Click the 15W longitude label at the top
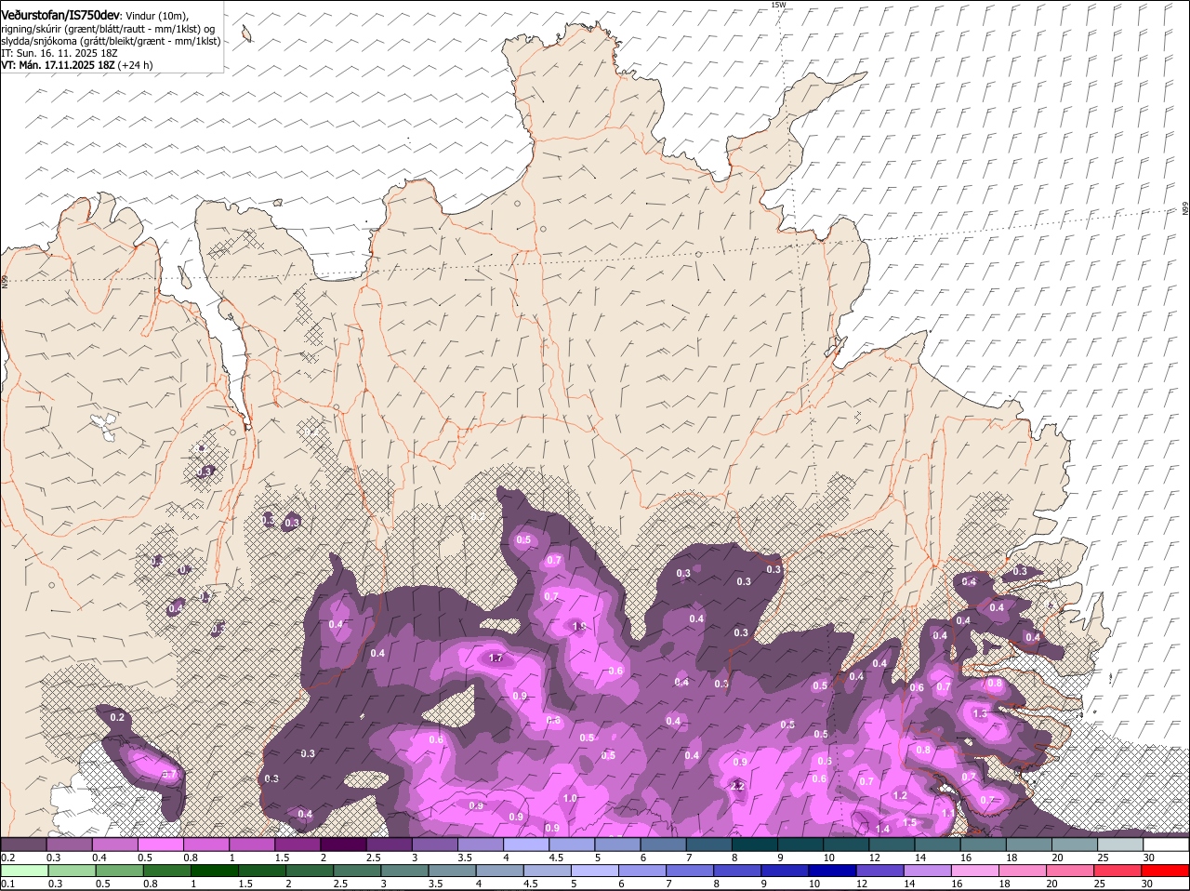Viewport: 1190px width, 891px height. [x=778, y=5]
